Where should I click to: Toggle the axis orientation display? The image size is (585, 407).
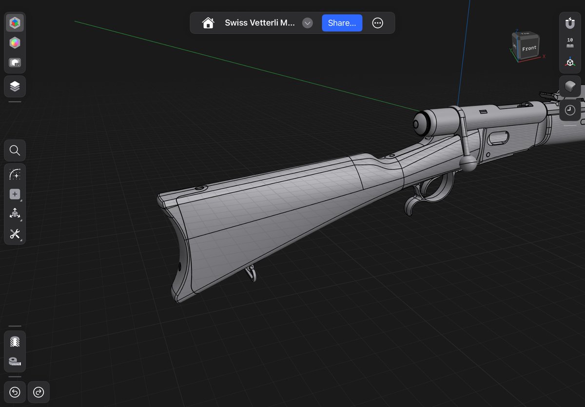pos(570,62)
